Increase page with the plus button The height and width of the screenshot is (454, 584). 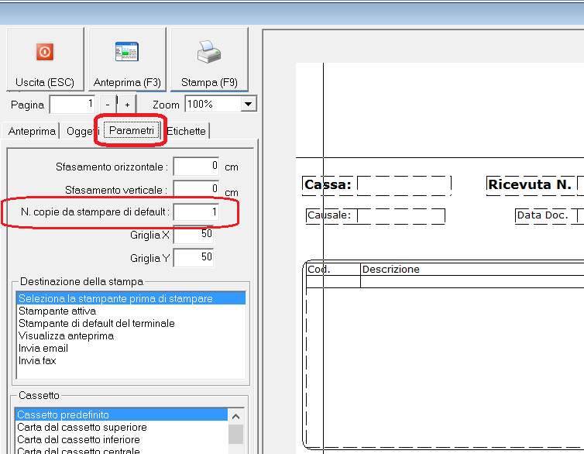[x=127, y=105]
